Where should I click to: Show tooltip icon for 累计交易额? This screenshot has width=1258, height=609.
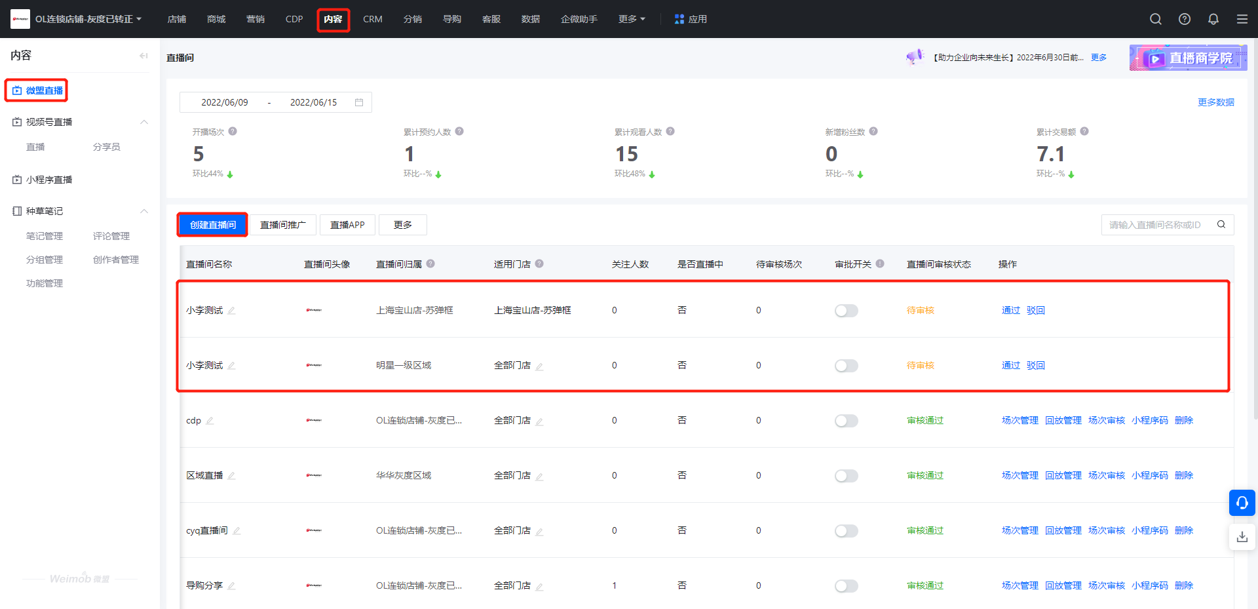[1084, 131]
